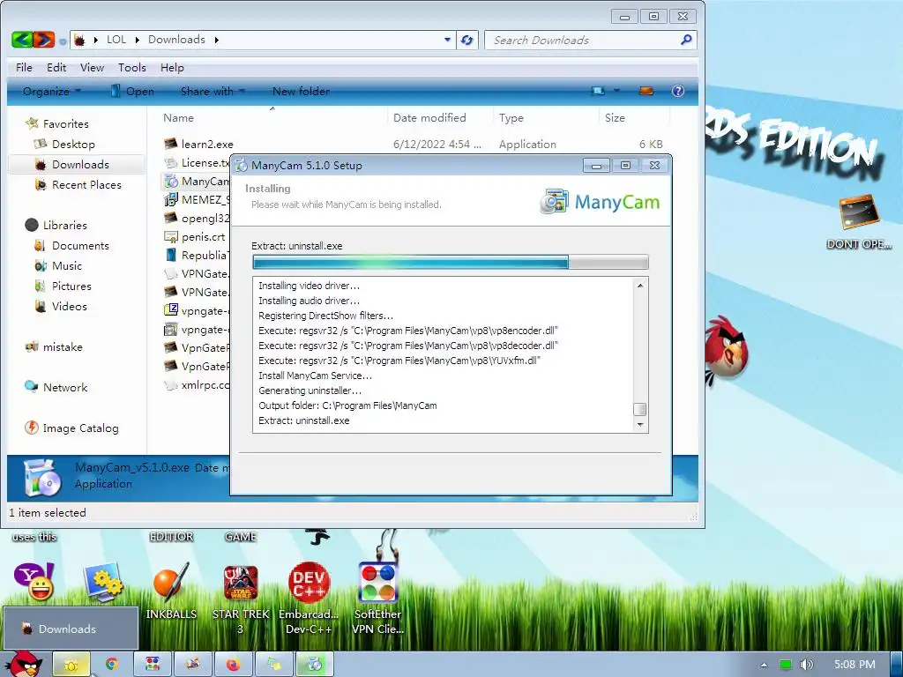903x677 pixels.
Task: Open the gears and monitor desktop icon
Action: pos(103,582)
